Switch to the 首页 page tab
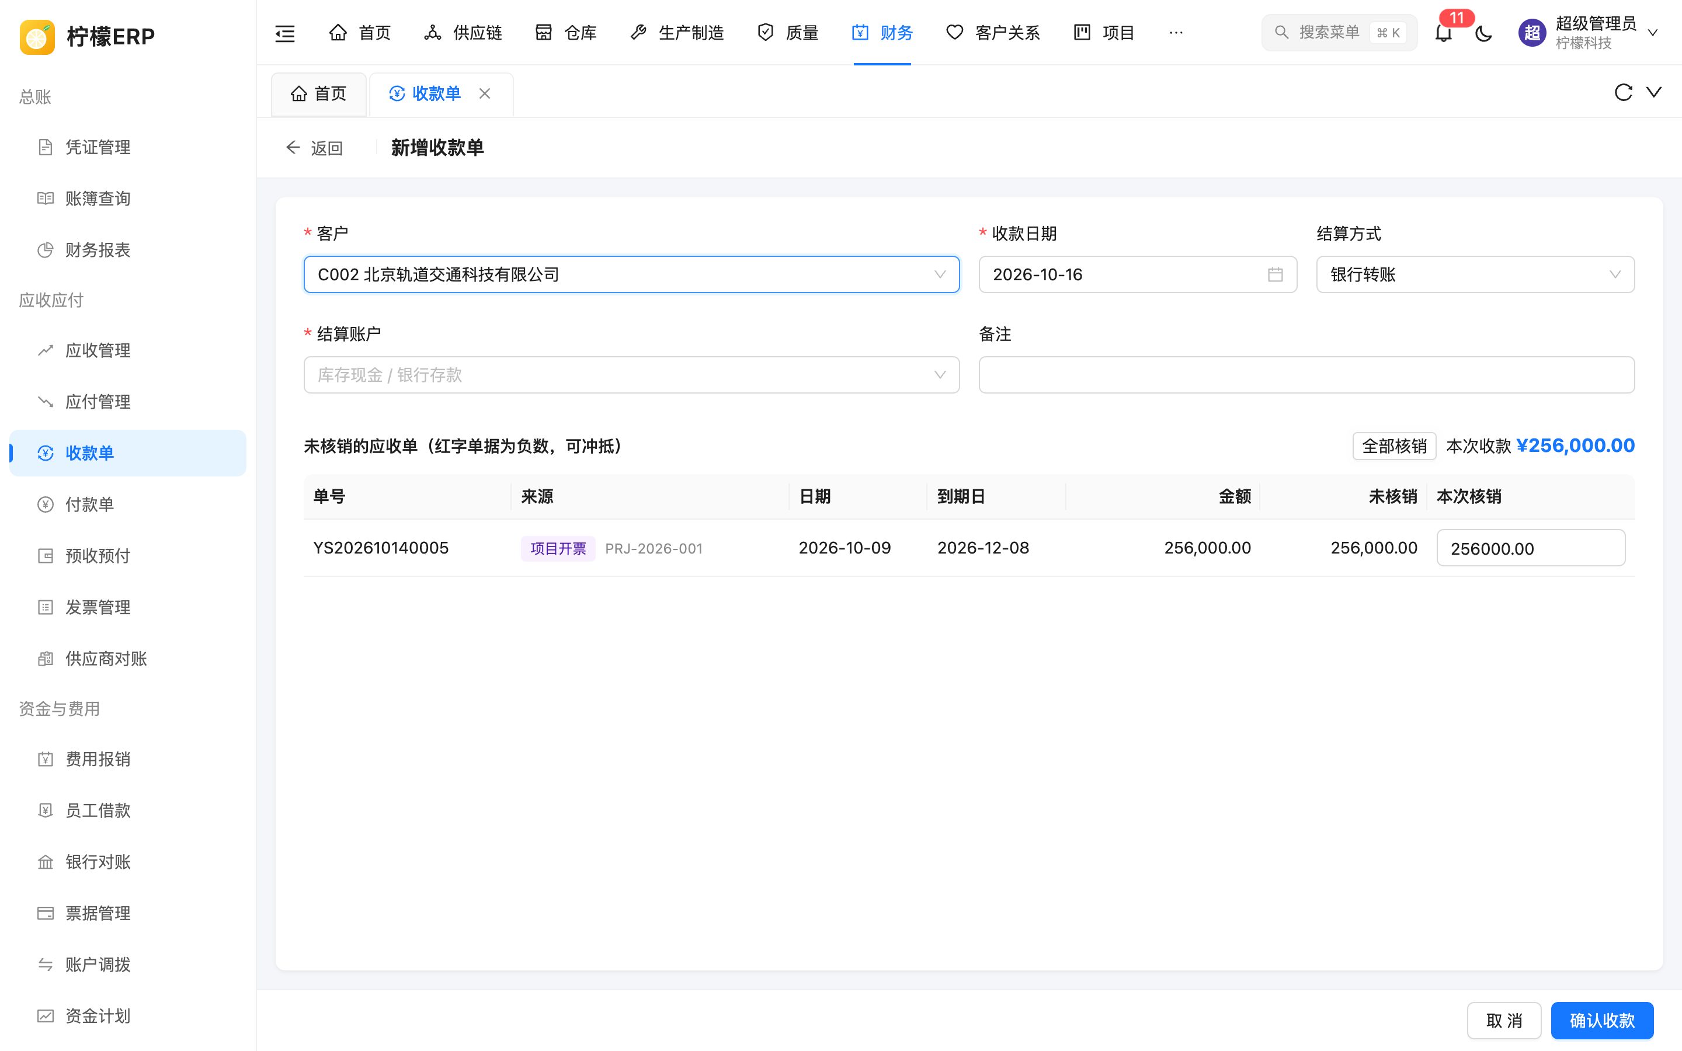Image resolution: width=1682 pixels, height=1051 pixels. 318,94
